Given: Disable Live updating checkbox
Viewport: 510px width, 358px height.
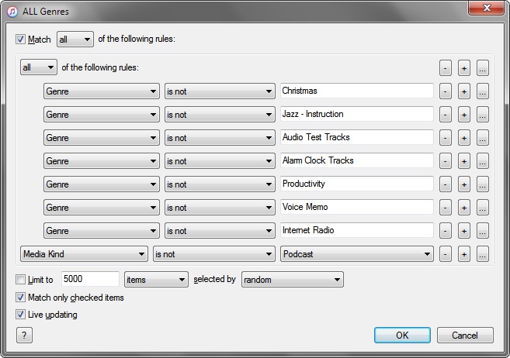Looking at the screenshot, I should [20, 315].
